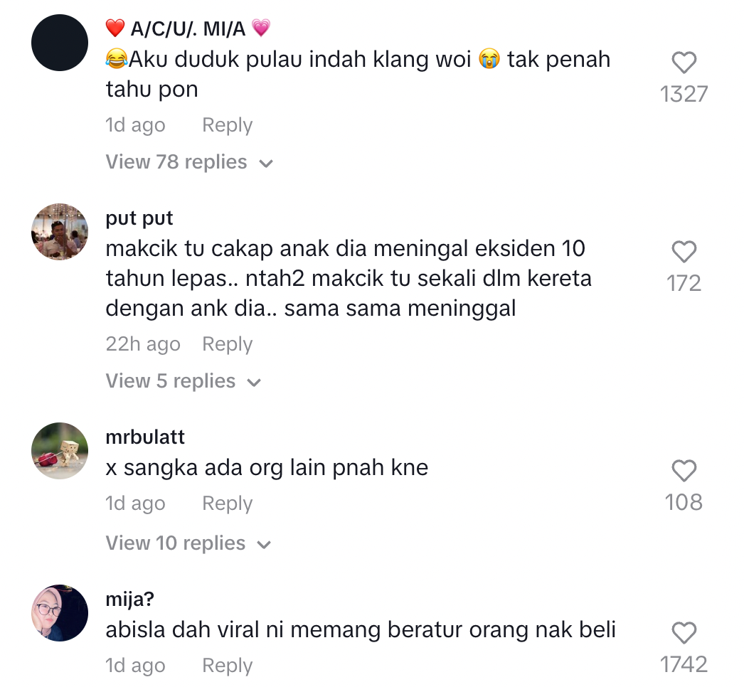The image size is (744, 687).
Task: Open the A/C/U/. MI/A dark profile avatar
Action: point(60,43)
